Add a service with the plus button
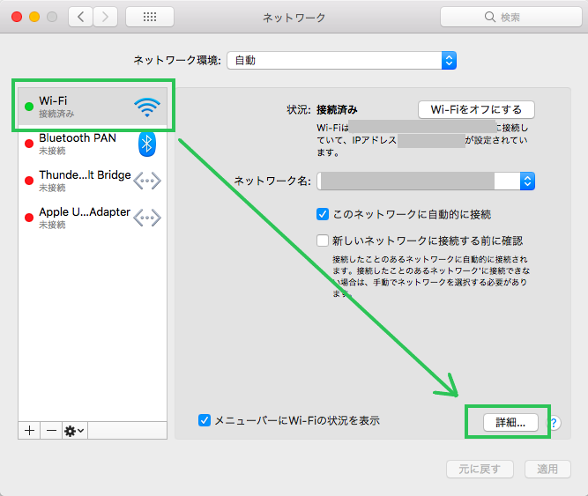588x496 pixels. pyautogui.click(x=29, y=431)
